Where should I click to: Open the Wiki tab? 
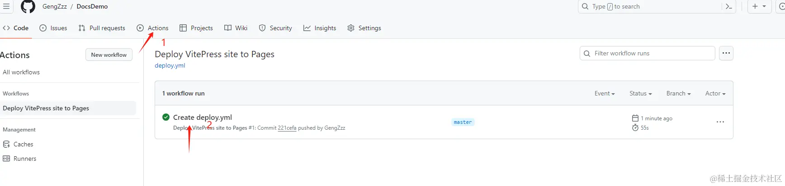[x=236, y=28]
